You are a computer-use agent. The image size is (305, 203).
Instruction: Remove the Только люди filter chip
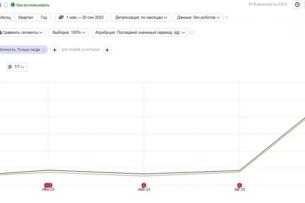[44, 50]
